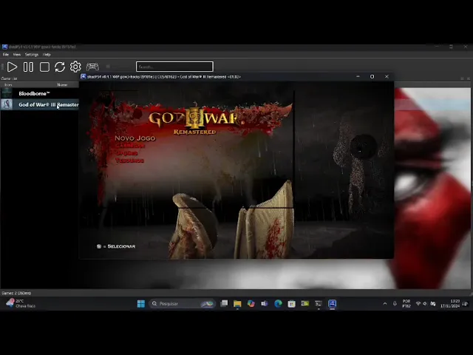Screen dimensions: 473x355
Task: Open Copilot from the taskbar
Action: click(x=251, y=304)
